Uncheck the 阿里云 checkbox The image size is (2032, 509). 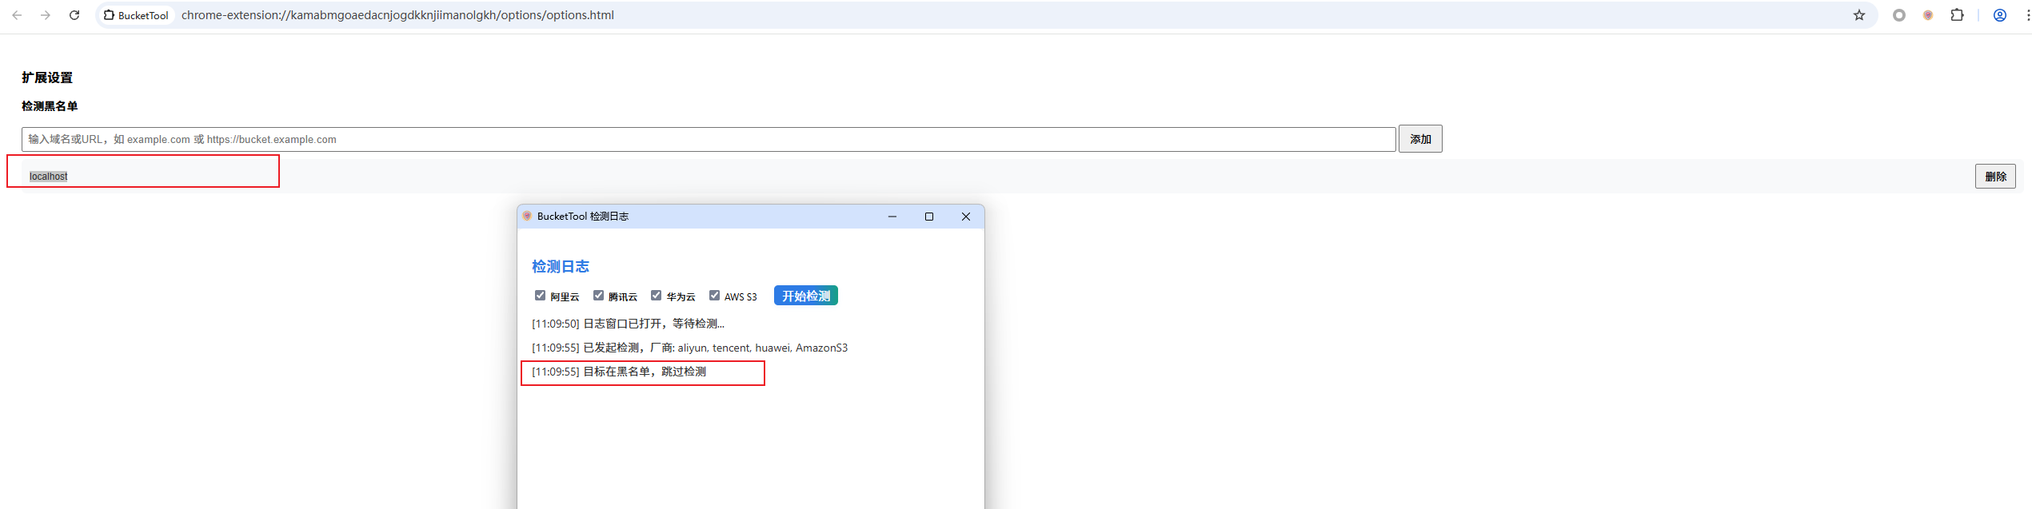[x=540, y=296]
